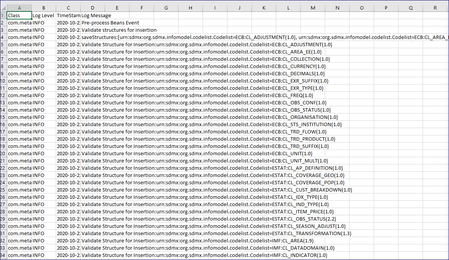
Task: Select column A header
Action: click(x=19, y=8)
